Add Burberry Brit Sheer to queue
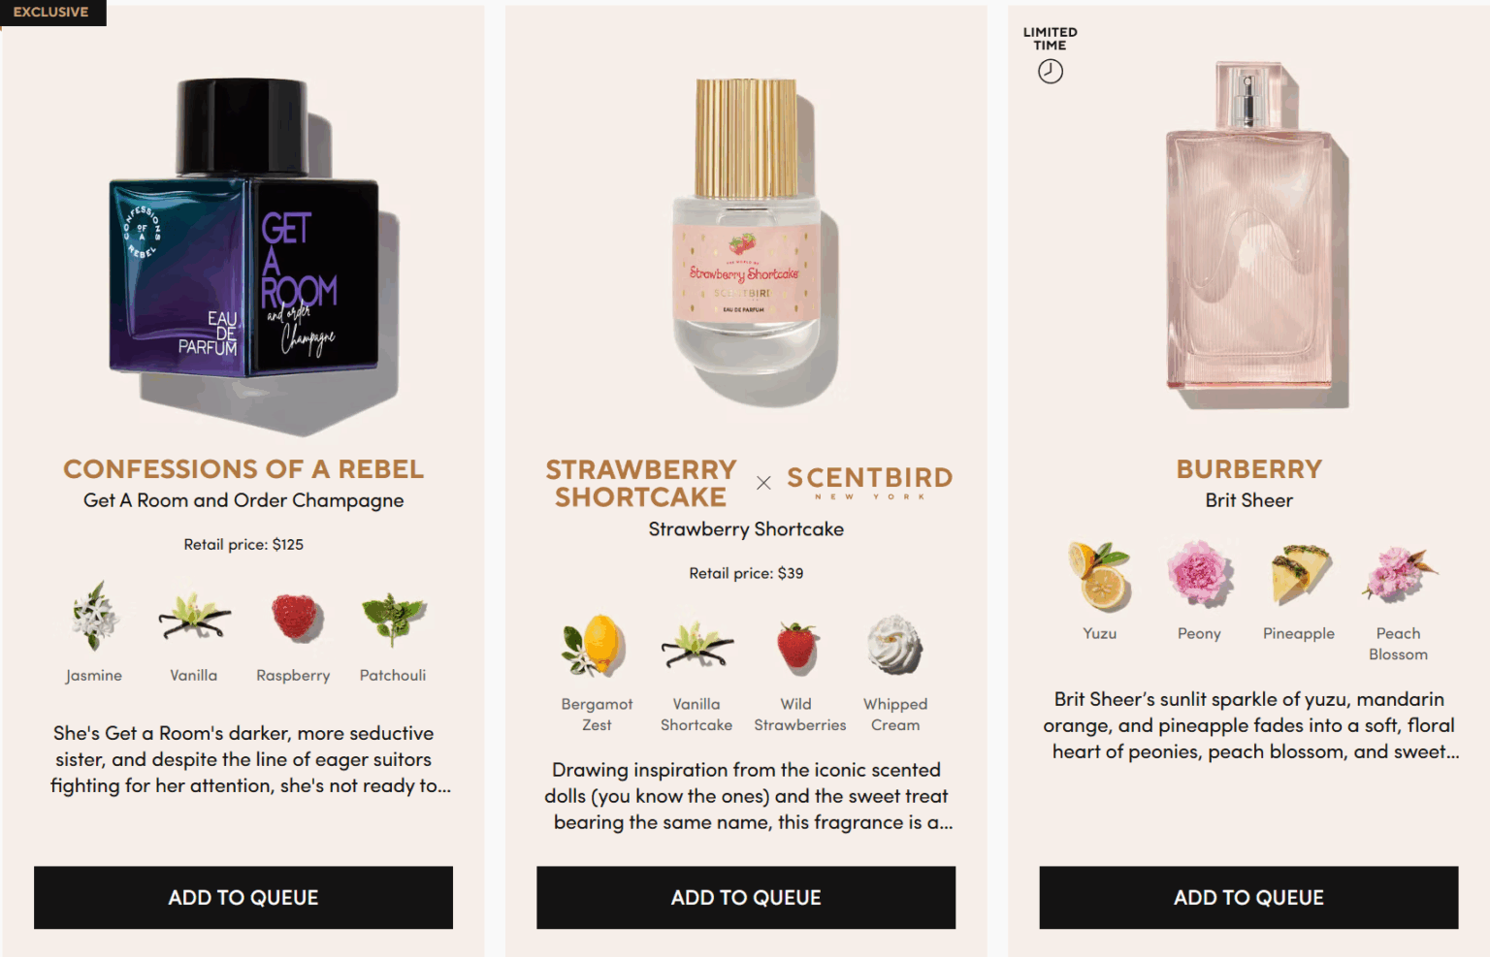The image size is (1490, 957). (1249, 898)
